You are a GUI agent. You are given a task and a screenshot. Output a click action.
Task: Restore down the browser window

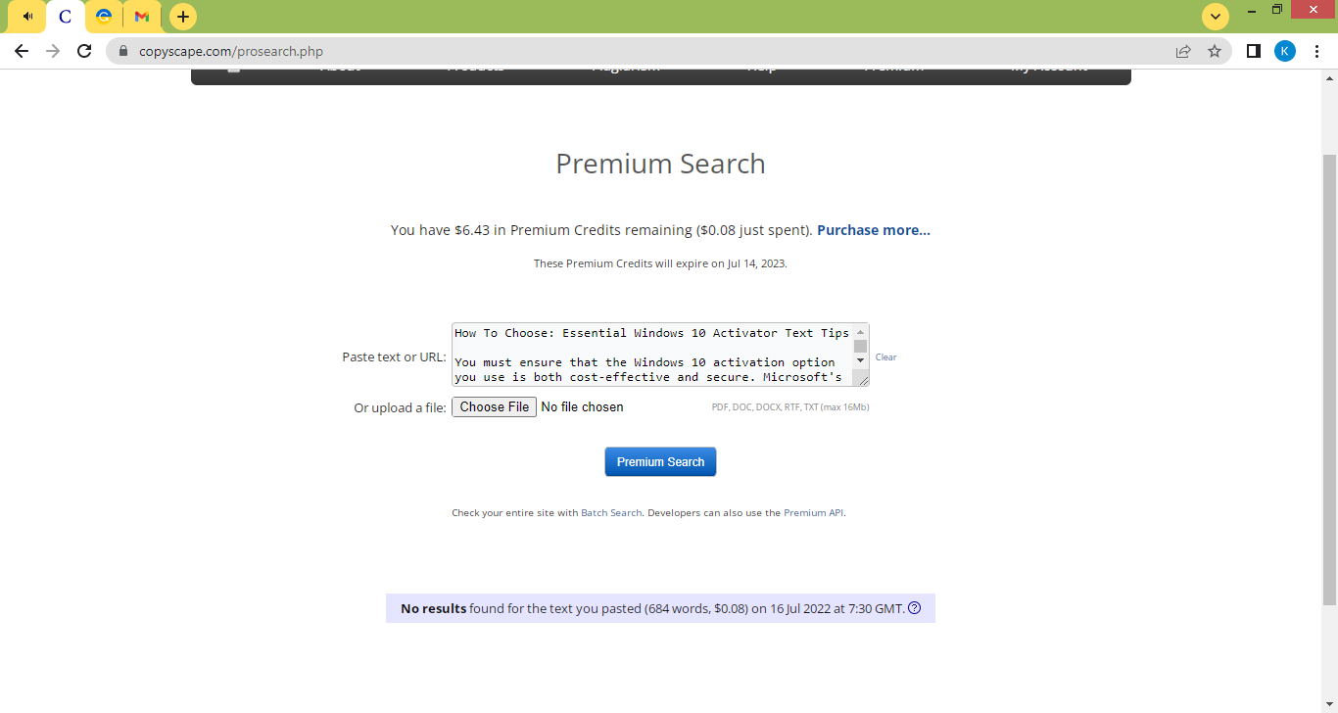(1277, 10)
